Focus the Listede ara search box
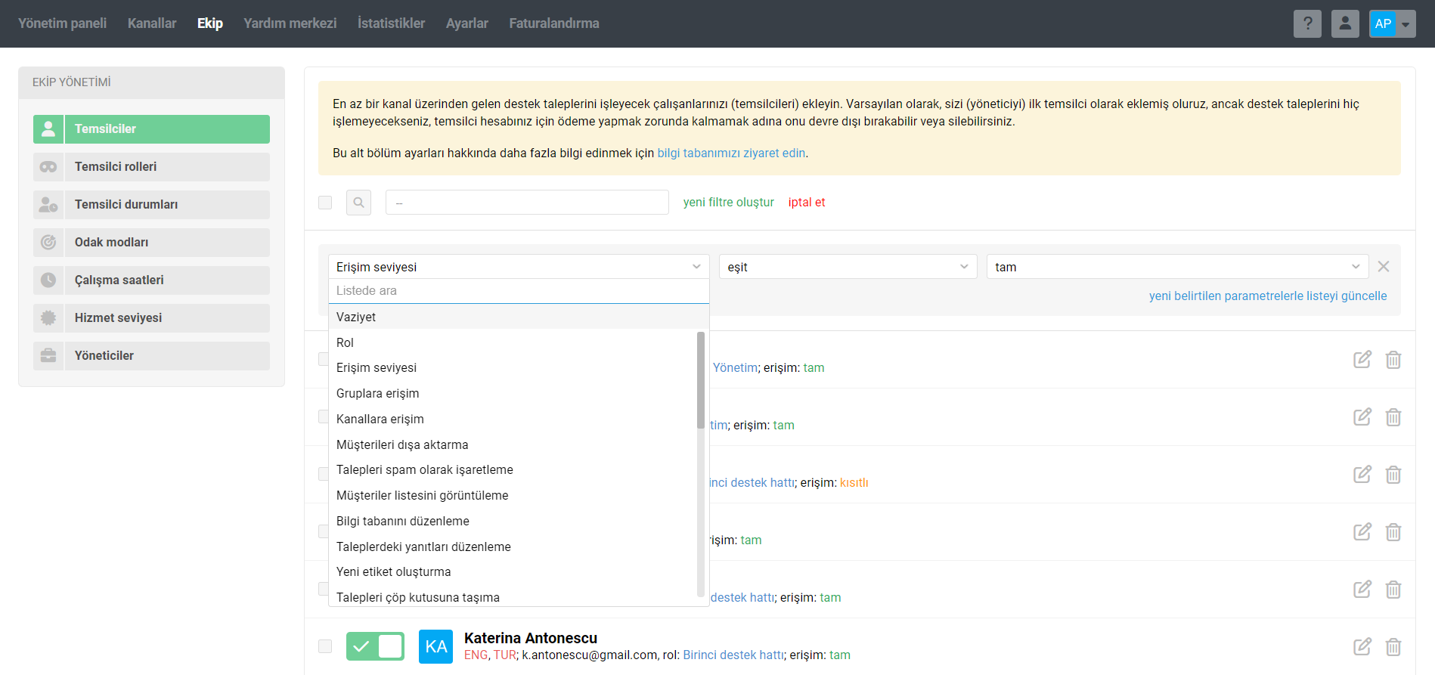Screen dimensions: 1435x675 (519, 291)
